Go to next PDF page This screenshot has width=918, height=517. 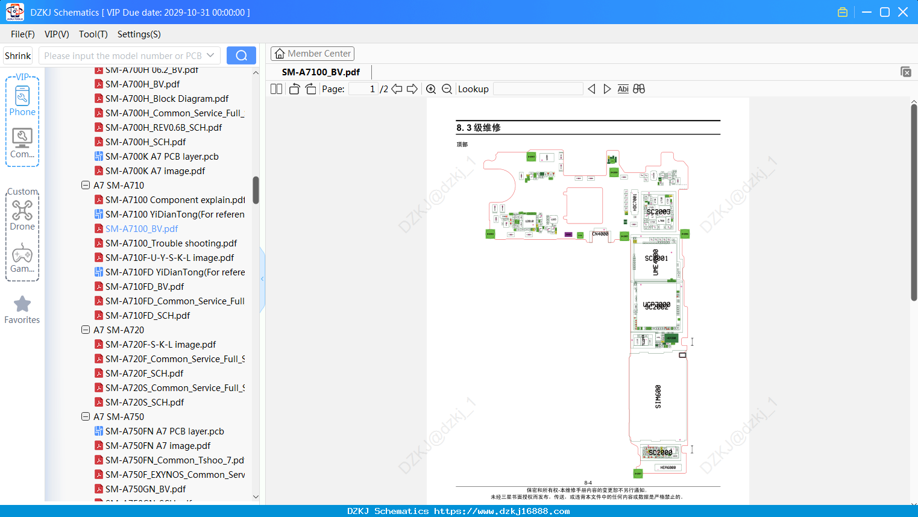click(412, 89)
